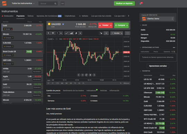Open Los que más han crecido tab
187x134 pixels.
(101, 16)
